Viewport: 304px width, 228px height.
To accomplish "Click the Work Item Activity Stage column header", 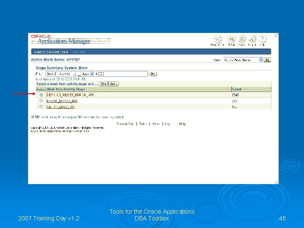I will click(x=65, y=89).
